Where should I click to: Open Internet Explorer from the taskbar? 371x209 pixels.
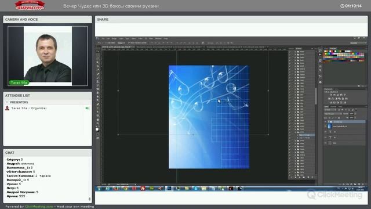point(108,188)
